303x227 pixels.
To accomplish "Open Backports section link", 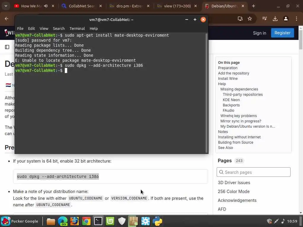I will [231, 105].
